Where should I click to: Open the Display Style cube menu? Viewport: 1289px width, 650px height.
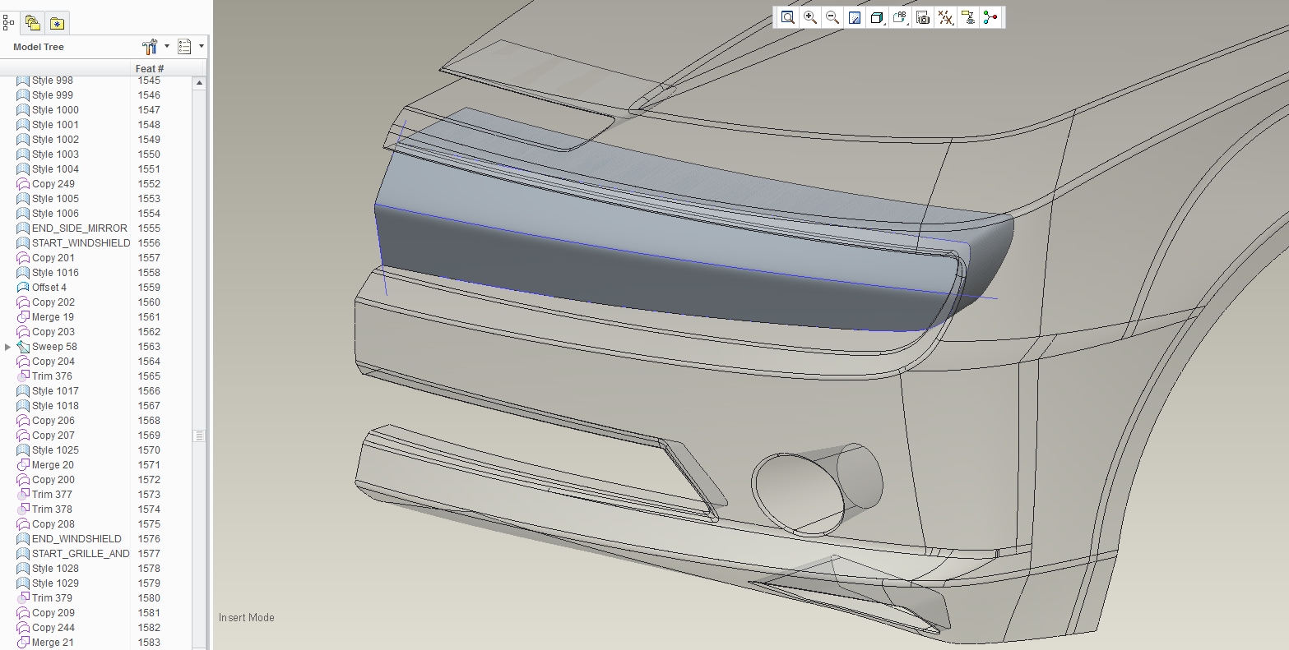877,17
